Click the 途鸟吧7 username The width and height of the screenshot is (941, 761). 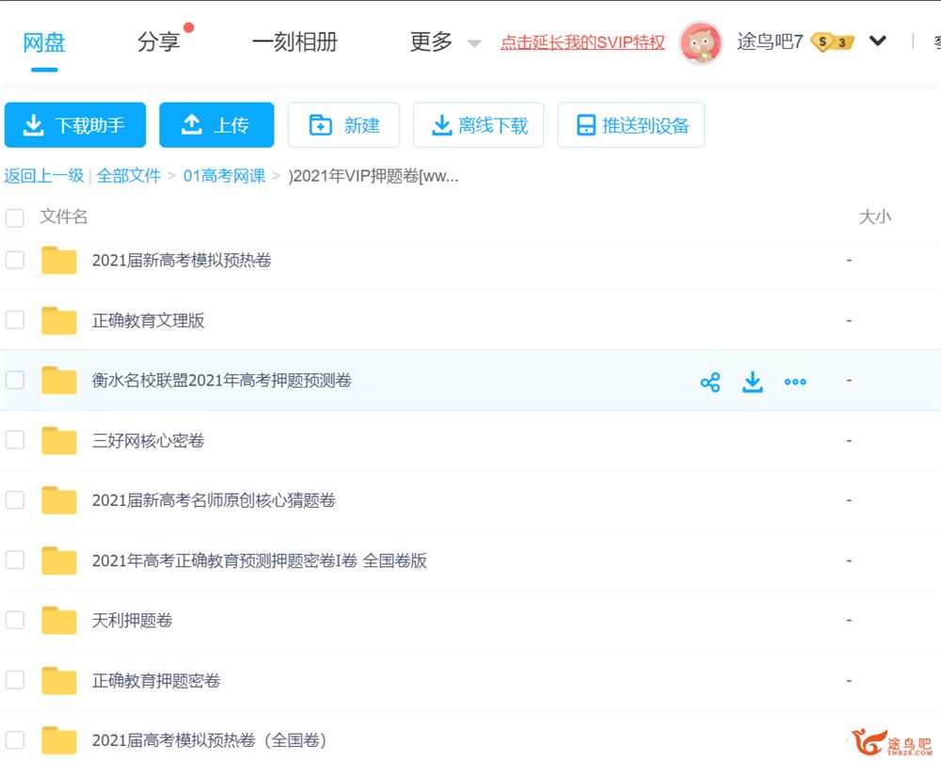click(x=770, y=41)
